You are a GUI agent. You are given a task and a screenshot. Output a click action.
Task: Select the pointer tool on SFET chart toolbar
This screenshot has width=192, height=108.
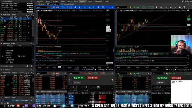pyautogui.click(x=175, y=7)
